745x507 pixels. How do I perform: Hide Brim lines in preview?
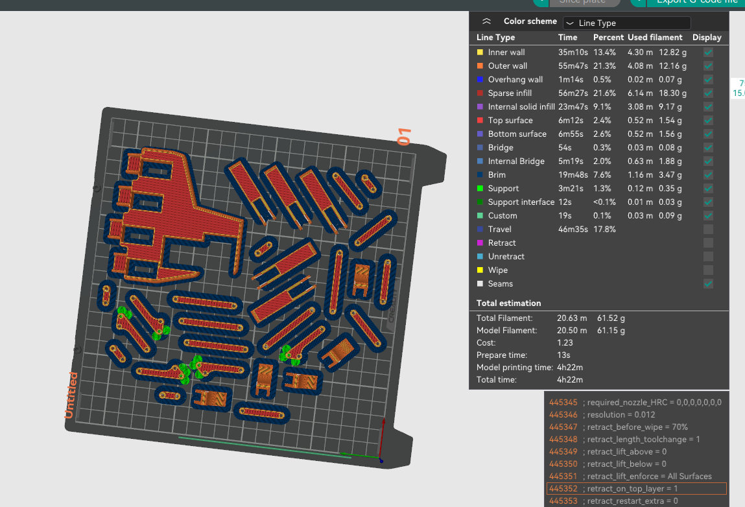708,175
